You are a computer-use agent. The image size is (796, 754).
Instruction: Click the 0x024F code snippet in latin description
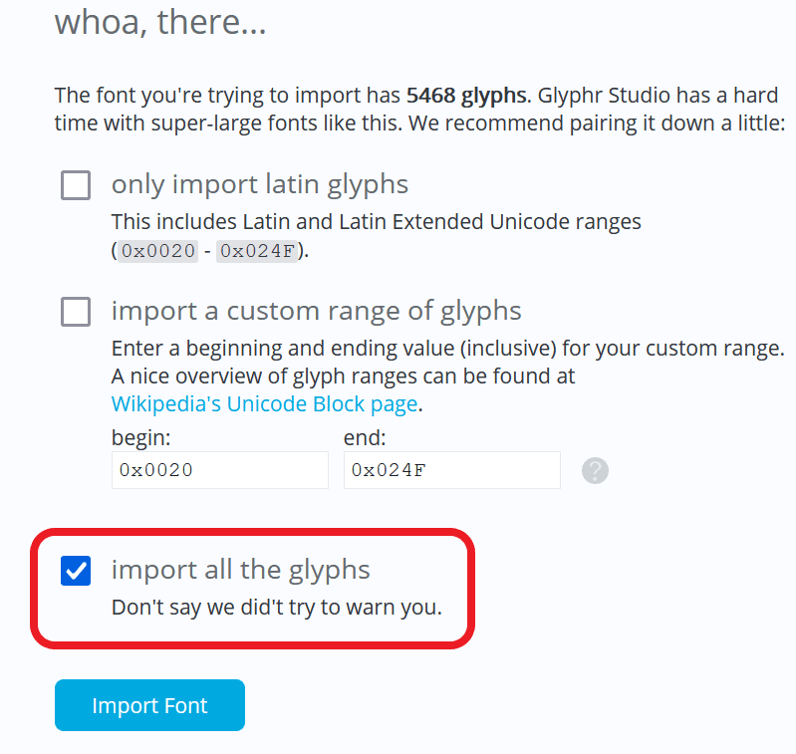point(258,251)
